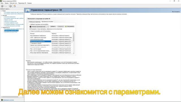Image resolution: width=181 pixels, height=102 pixels.
Task: Click the 3D settings header icon
Action: point(28,10)
